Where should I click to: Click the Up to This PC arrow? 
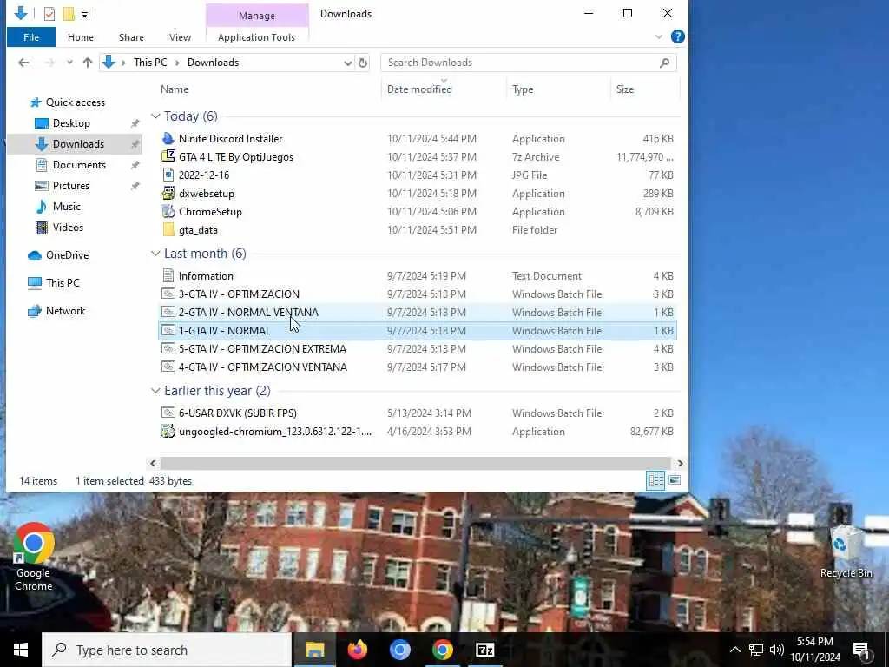[88, 63]
